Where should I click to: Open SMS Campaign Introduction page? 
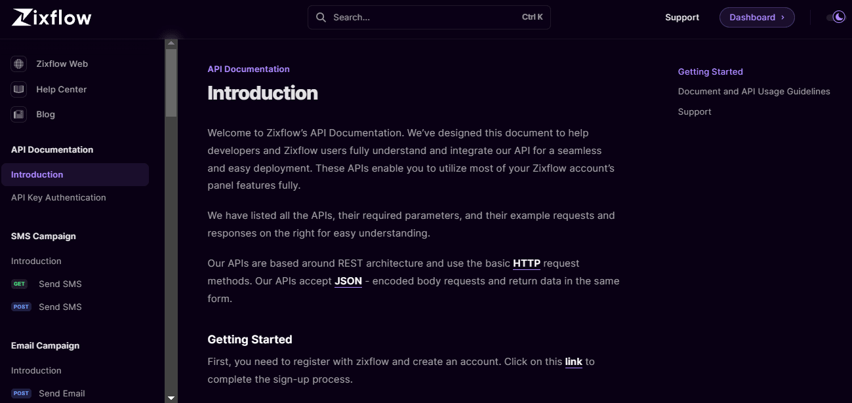36,261
